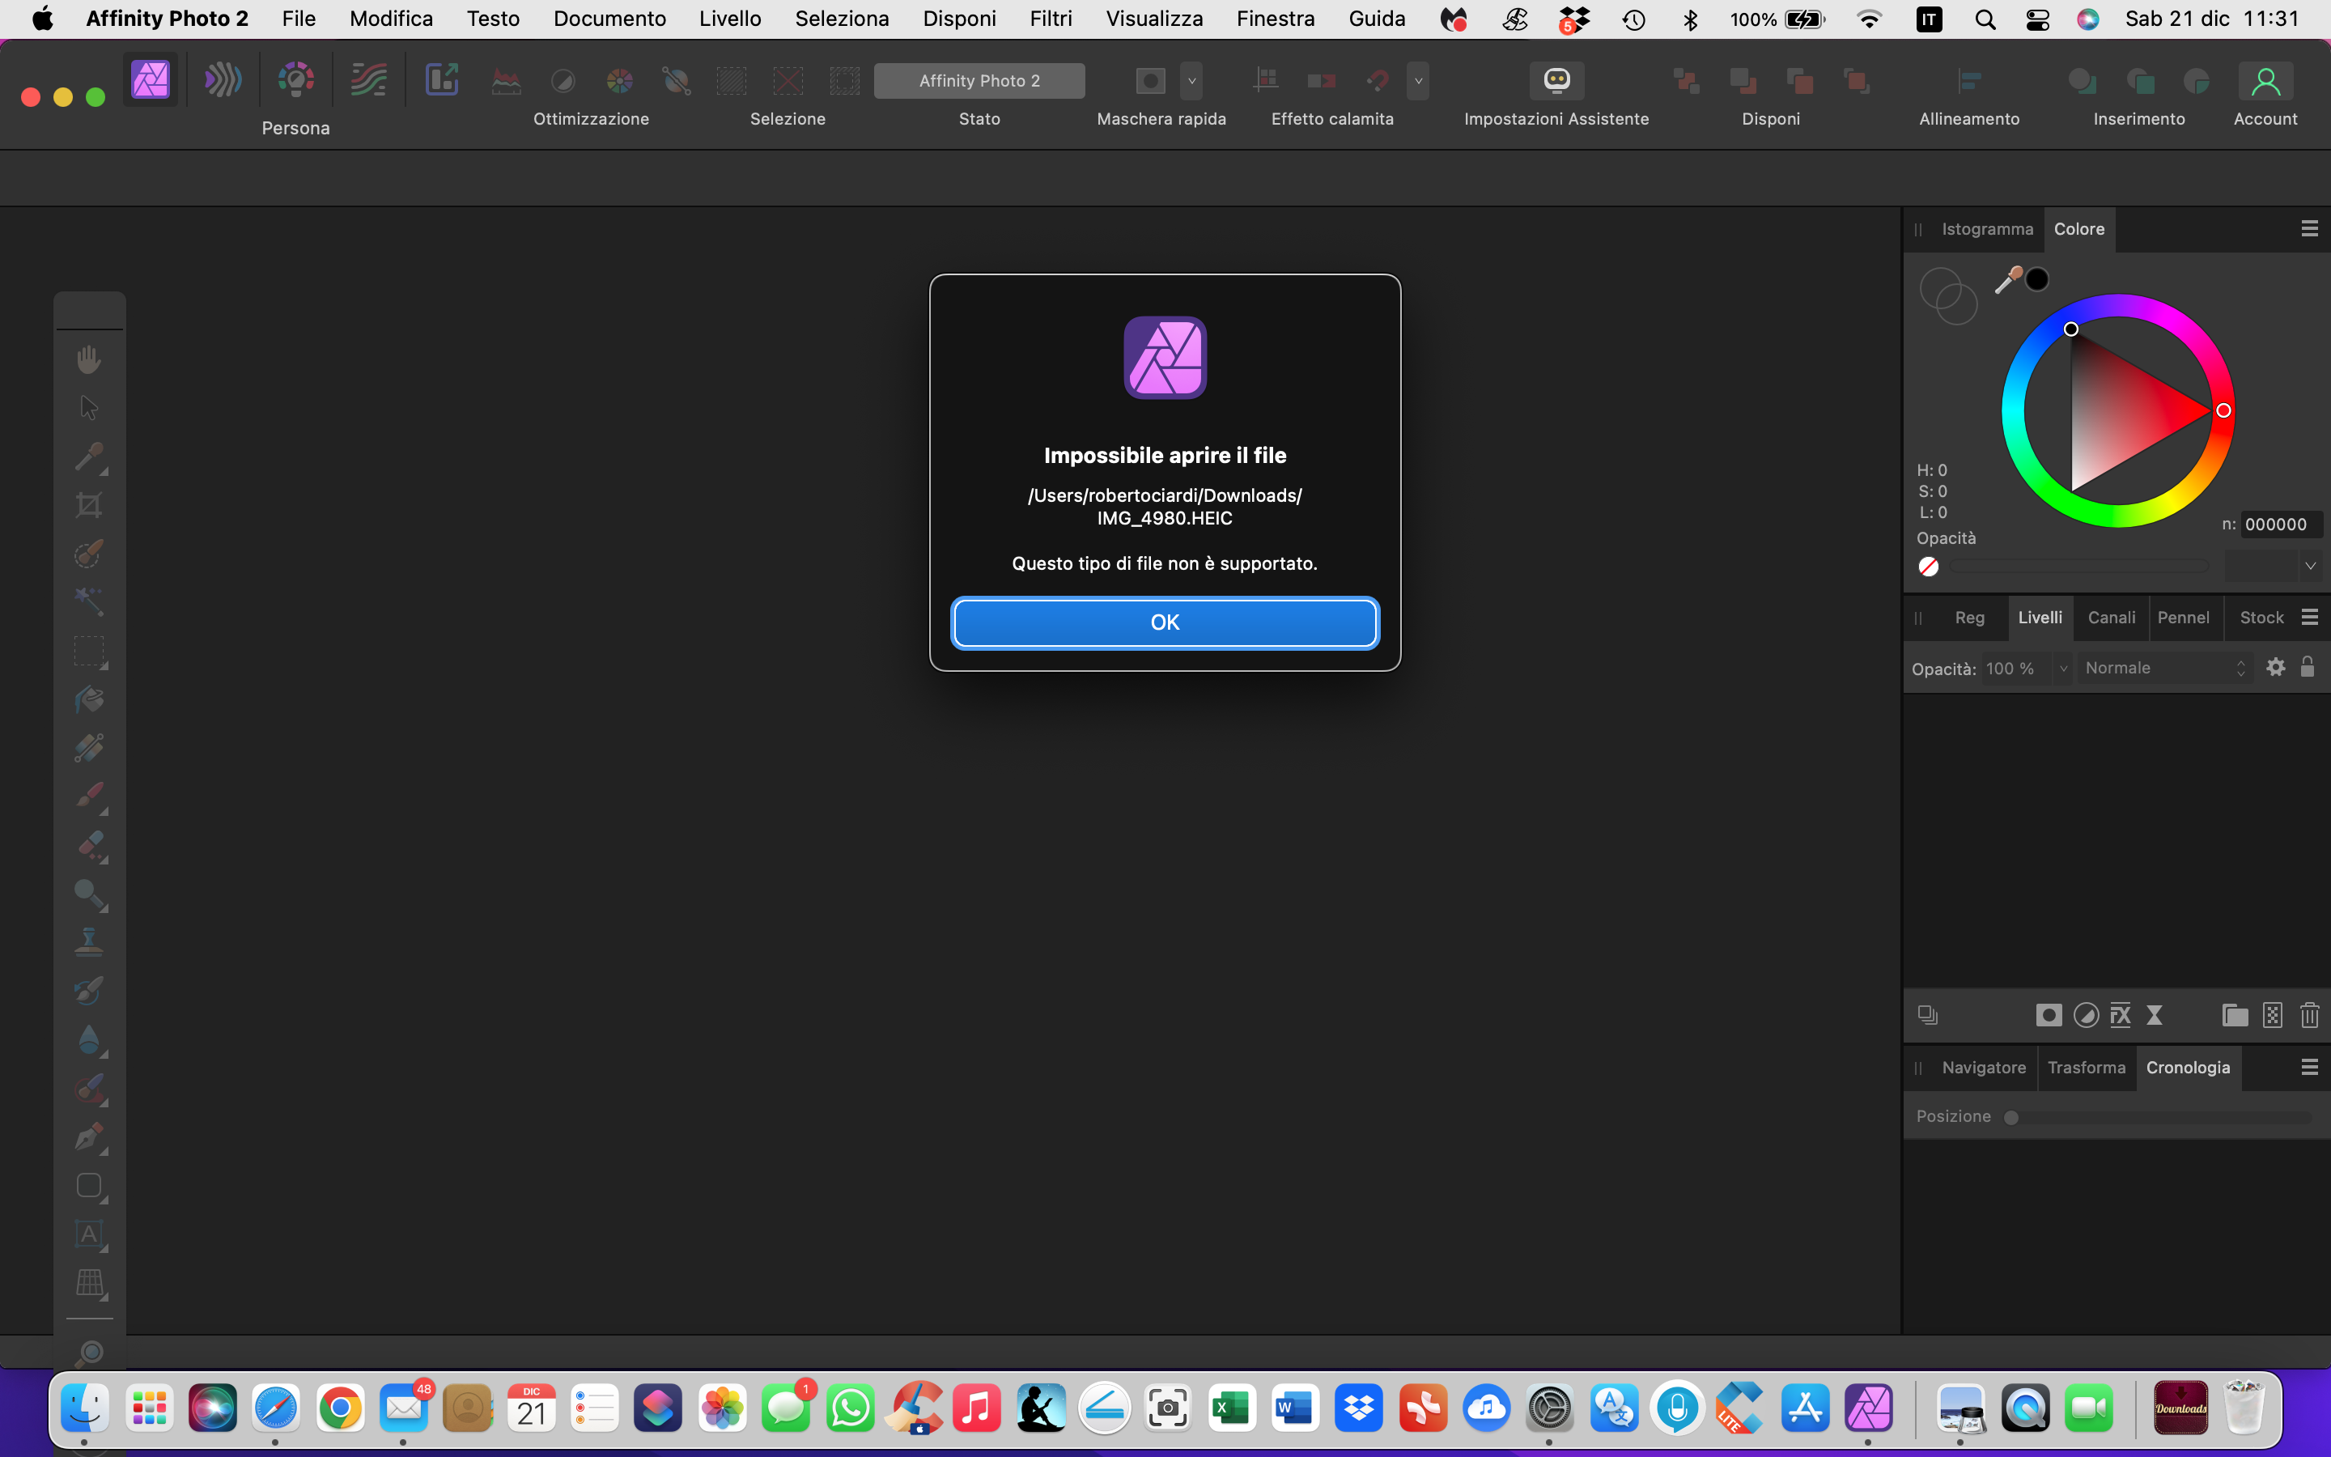Viewport: 2331px width, 1457px height.
Task: Switch to the Navigatore tab
Action: tap(1983, 1068)
